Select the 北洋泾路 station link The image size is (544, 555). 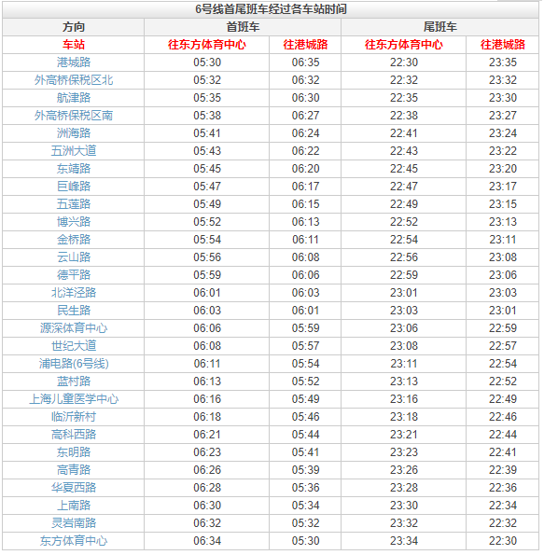[x=74, y=292]
